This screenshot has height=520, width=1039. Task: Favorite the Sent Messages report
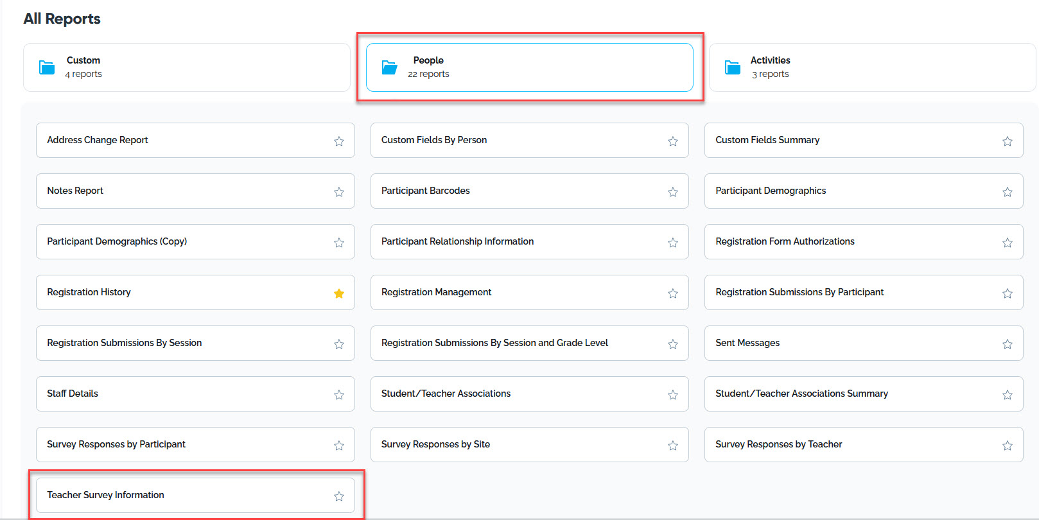(x=1008, y=344)
